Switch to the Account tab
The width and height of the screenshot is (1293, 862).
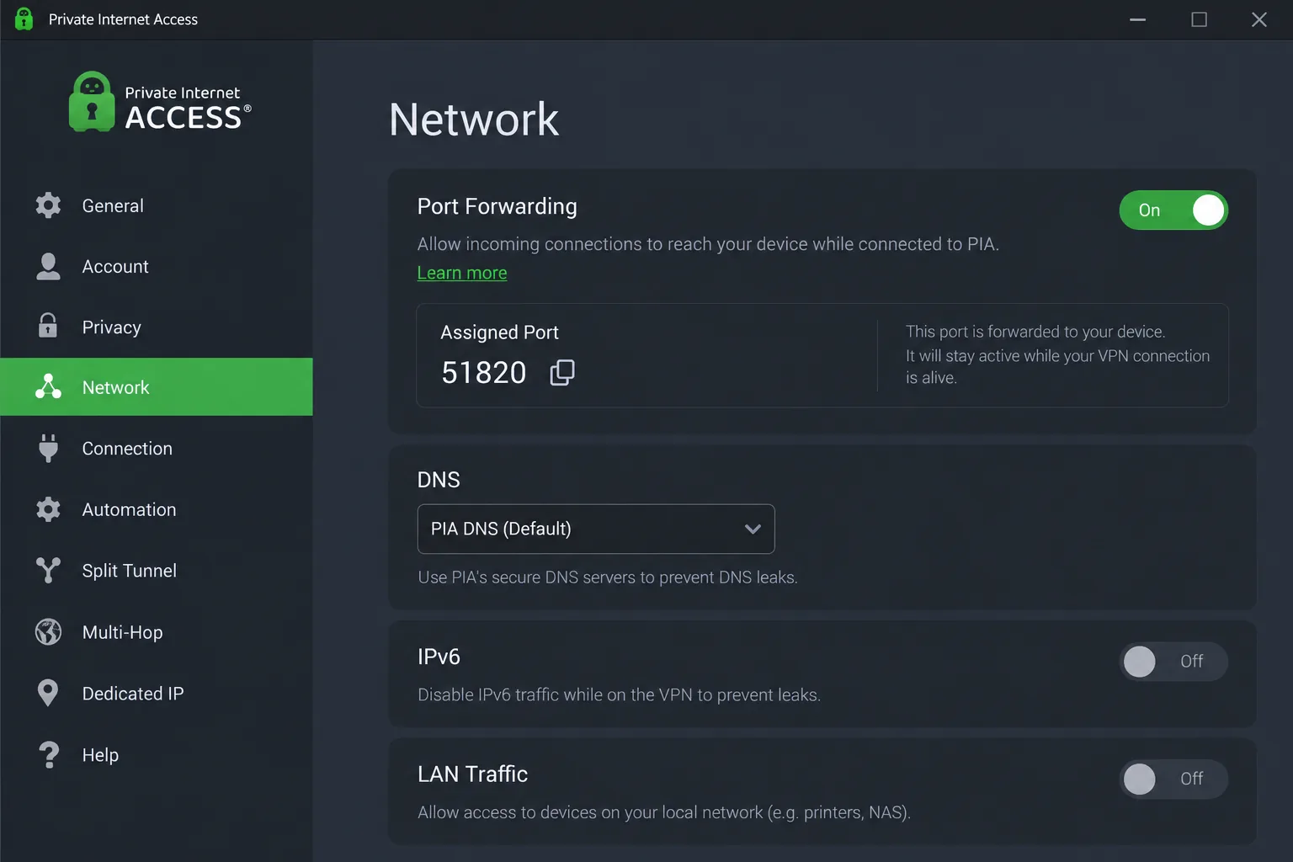[x=115, y=266]
